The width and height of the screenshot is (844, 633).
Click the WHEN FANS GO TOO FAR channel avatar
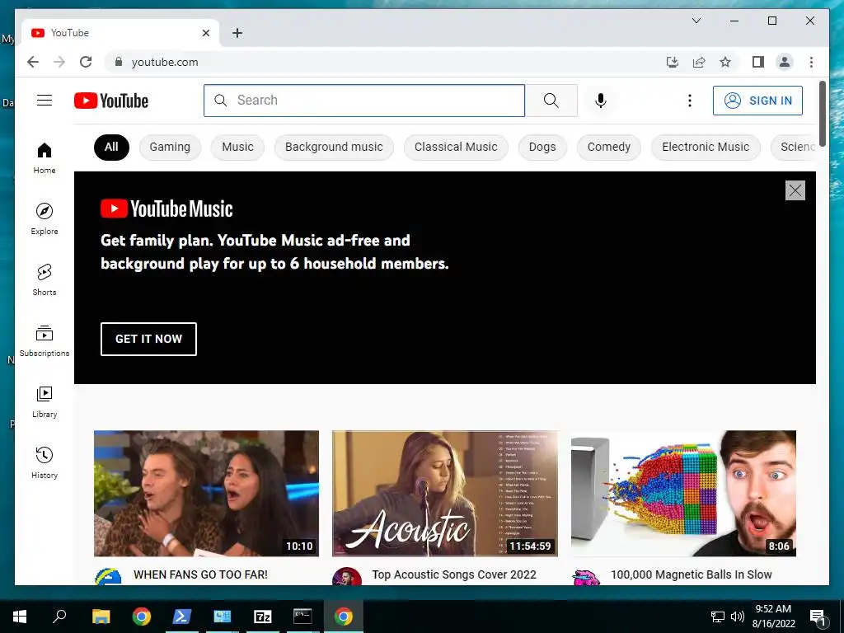(108, 576)
